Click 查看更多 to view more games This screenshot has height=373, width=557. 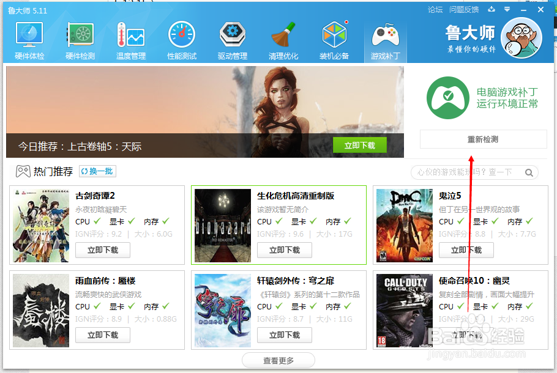[x=278, y=361]
